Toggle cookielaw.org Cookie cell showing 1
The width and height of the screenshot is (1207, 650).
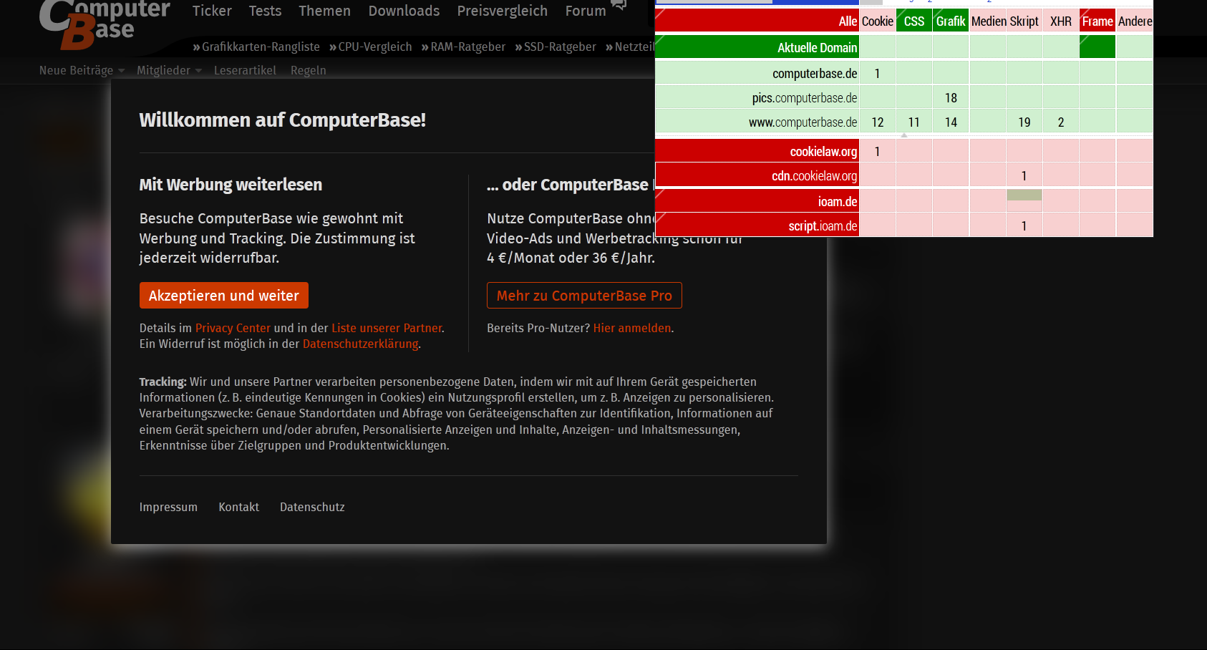pos(878,151)
